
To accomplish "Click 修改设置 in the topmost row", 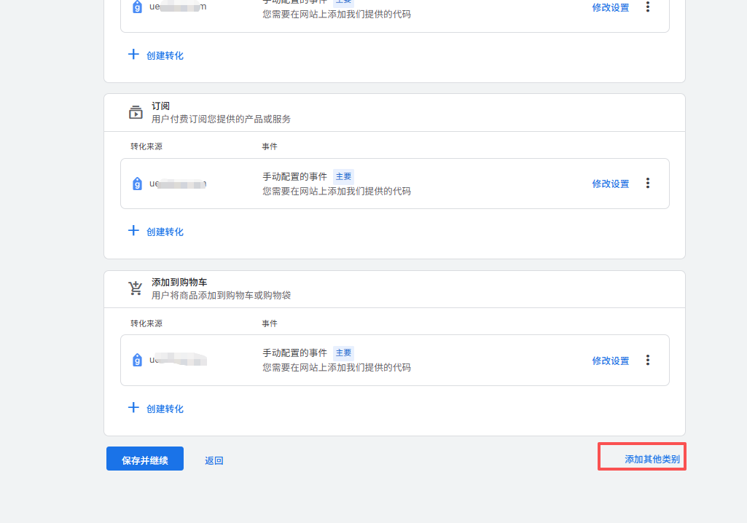I will (610, 8).
